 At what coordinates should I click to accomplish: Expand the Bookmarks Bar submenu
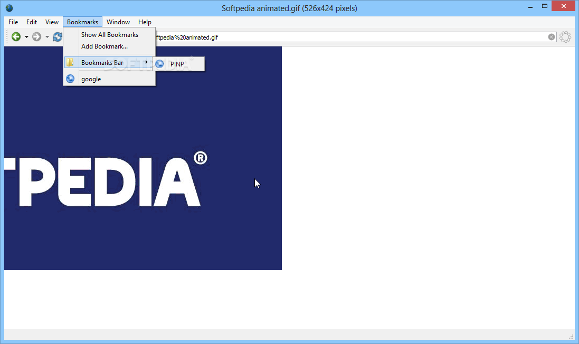tap(109, 63)
